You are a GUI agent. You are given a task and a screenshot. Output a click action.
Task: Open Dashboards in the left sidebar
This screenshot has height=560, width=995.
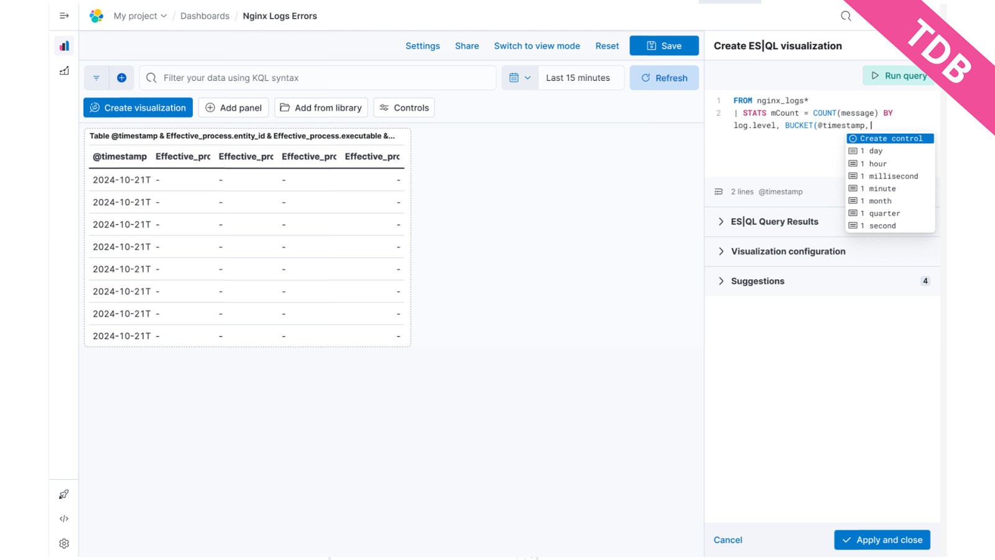point(64,45)
